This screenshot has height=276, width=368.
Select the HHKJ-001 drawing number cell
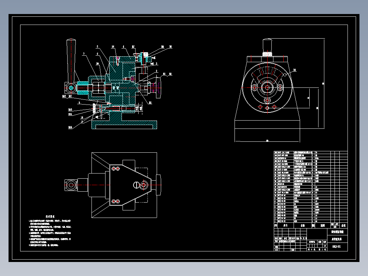337,246
